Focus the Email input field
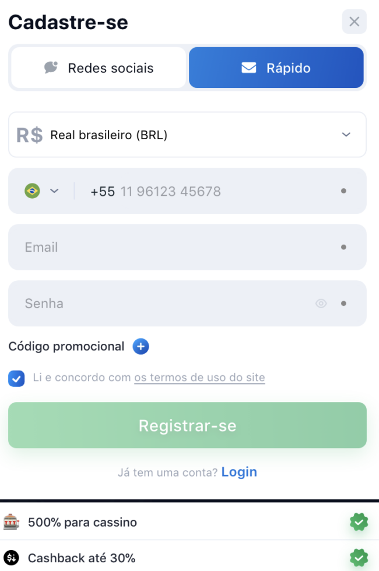This screenshot has height=571, width=379. [175, 247]
